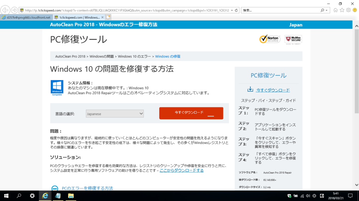Open the address bar autocomplete dropdown arrow
Image resolution: width=359 pixels, height=201 pixels.
[232, 10]
